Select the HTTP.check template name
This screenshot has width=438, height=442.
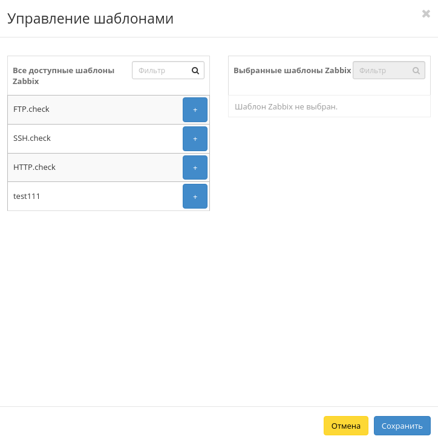point(34,167)
